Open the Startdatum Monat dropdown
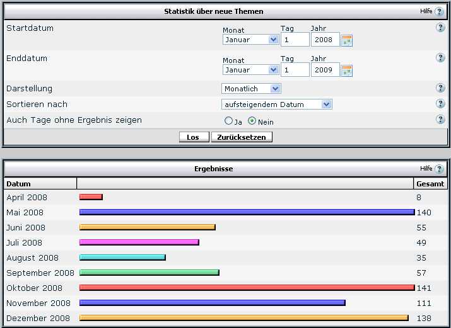Image resolution: width=451 pixels, height=328 pixels. (x=250, y=40)
